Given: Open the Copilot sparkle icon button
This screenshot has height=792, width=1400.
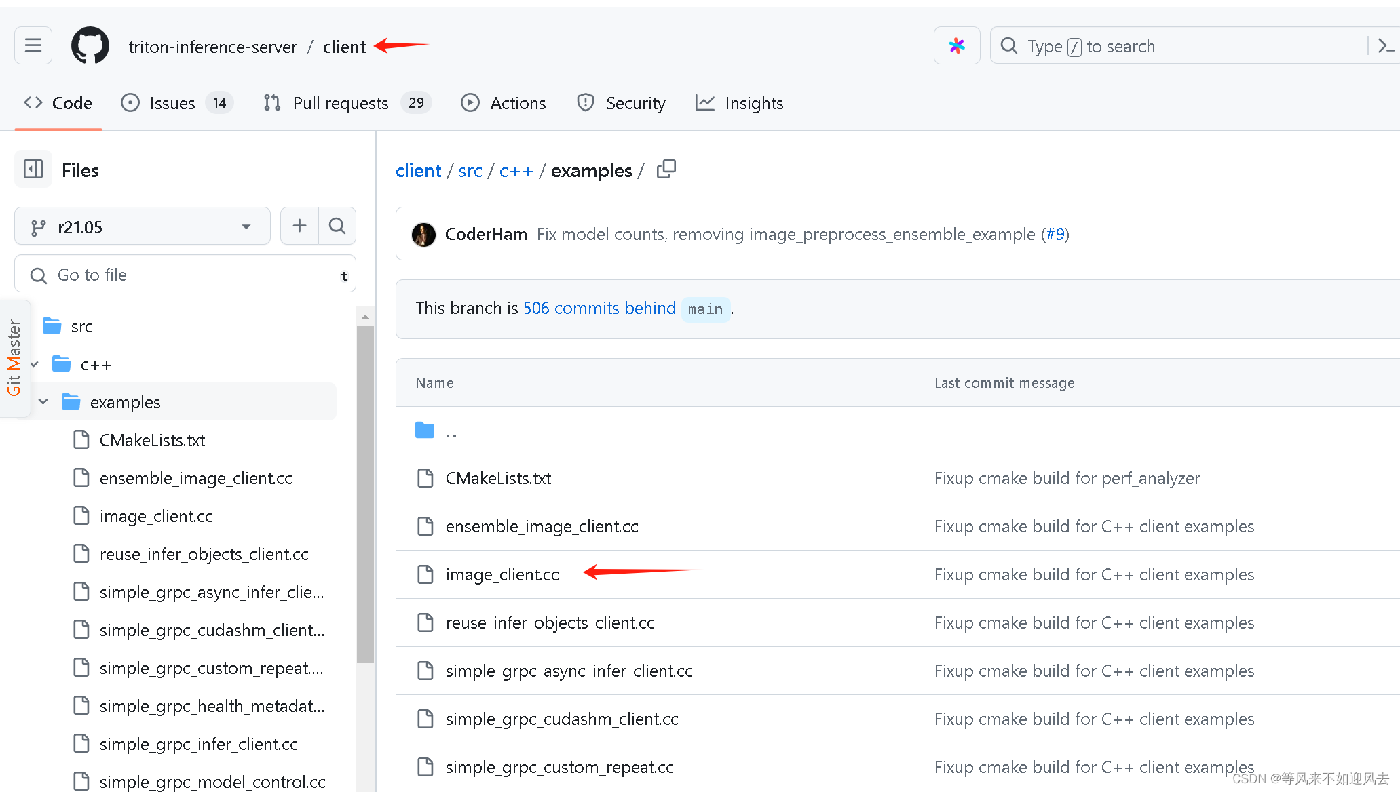Looking at the screenshot, I should tap(957, 45).
